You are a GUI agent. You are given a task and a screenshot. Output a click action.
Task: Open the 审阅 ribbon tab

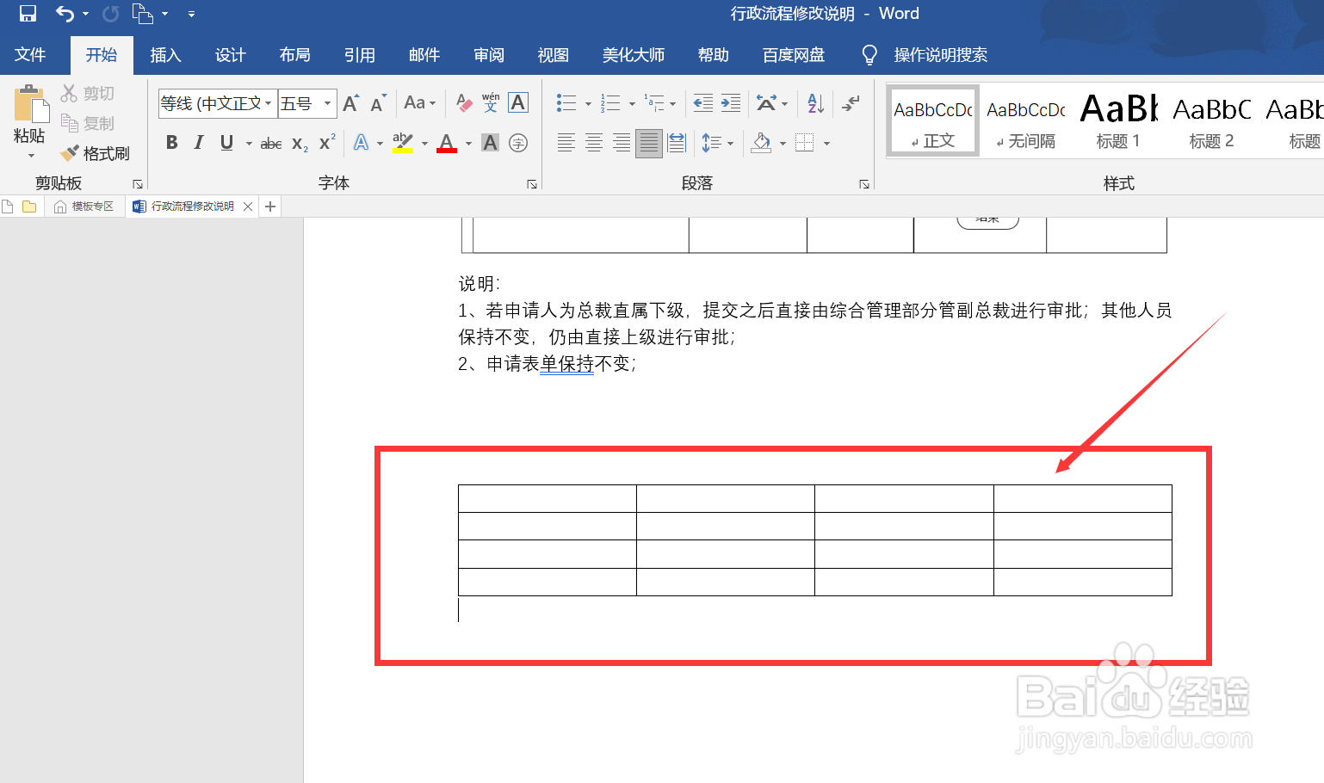tap(488, 54)
